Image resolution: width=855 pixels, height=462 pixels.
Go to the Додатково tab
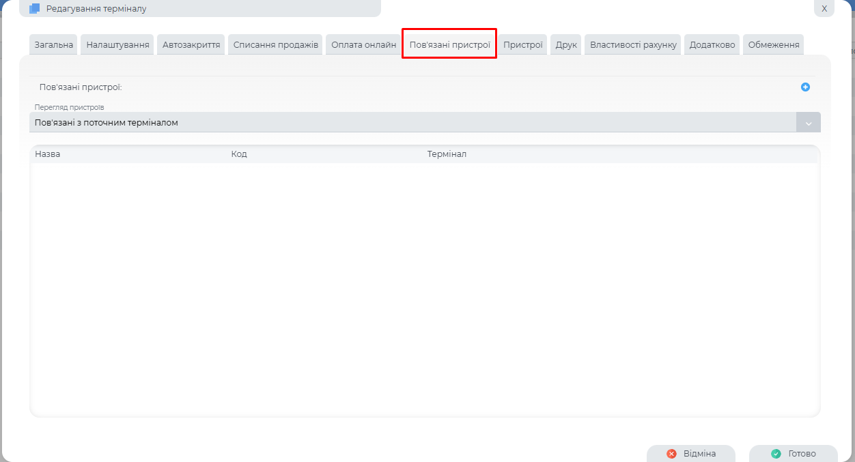712,45
